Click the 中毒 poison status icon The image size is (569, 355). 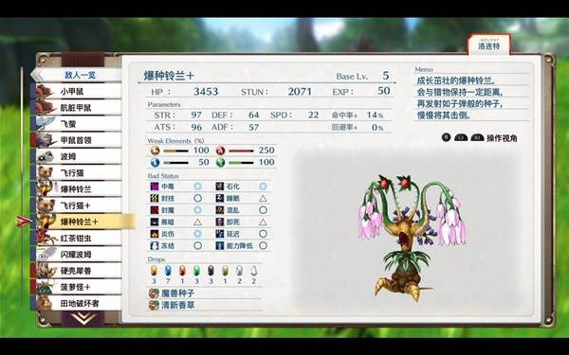(155, 186)
